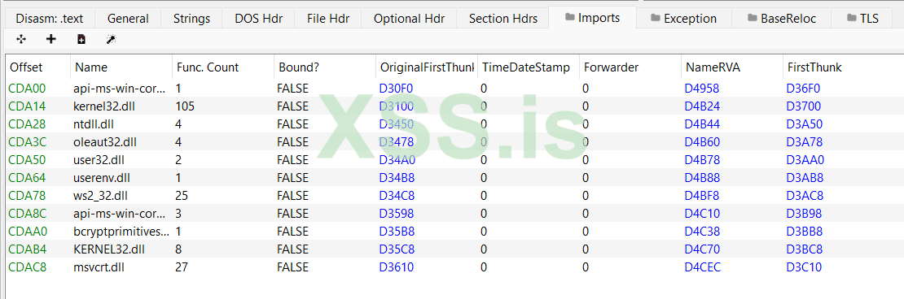The image size is (904, 299).
Task: Sort by the Offset column header
Action: [x=37, y=67]
